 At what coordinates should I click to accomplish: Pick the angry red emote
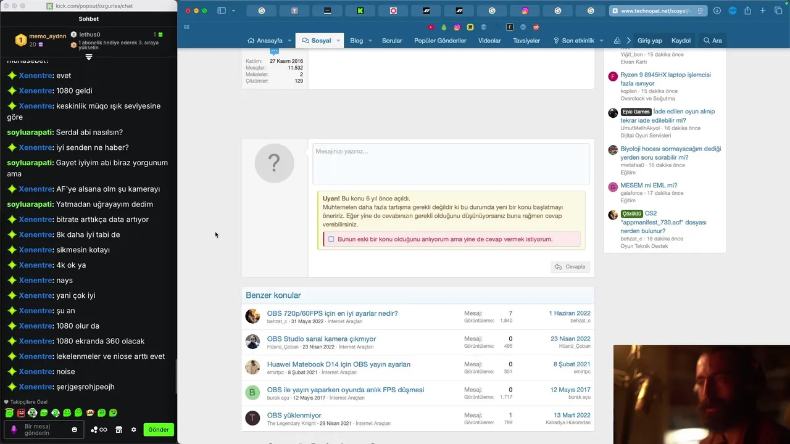[x=21, y=413]
